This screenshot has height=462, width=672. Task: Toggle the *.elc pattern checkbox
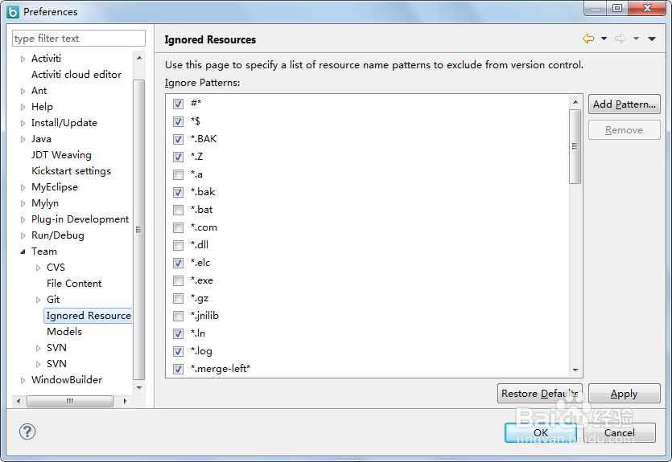coord(179,263)
